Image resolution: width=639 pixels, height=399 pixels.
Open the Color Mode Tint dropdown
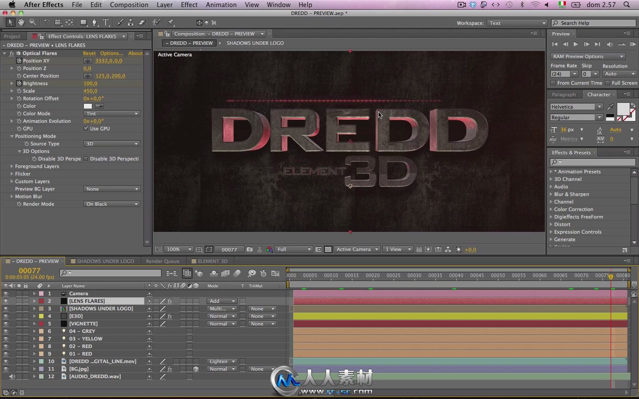[x=112, y=113]
